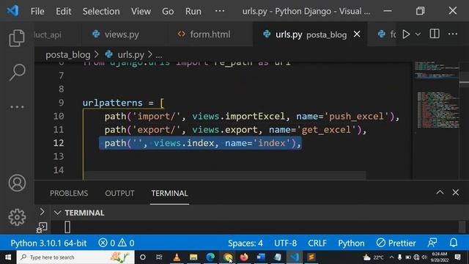Select the urls.py posta_blog tab
The image size is (469, 264).
(310, 34)
